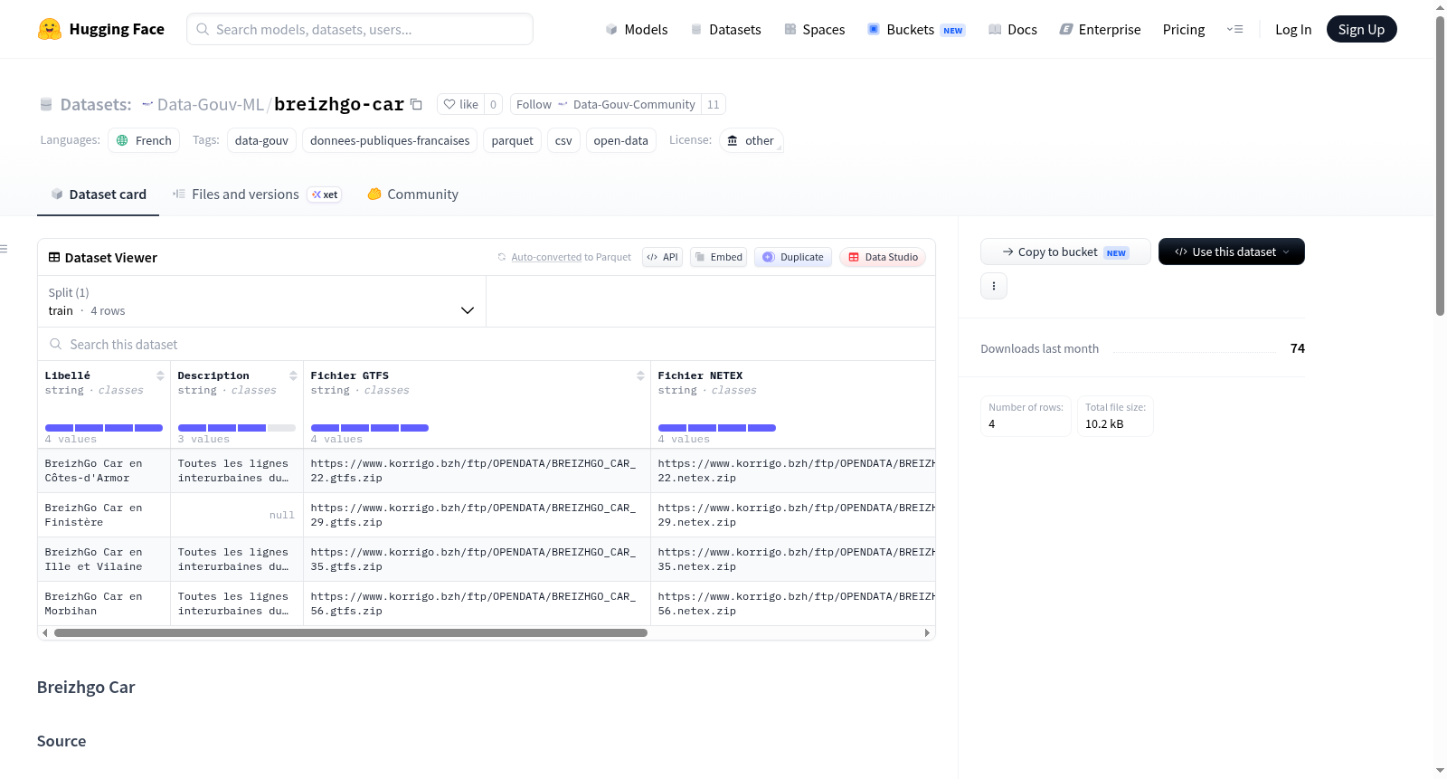Image resolution: width=1447 pixels, height=779 pixels.
Task: Open the Hugging Face home logo
Action: pyautogui.click(x=100, y=29)
